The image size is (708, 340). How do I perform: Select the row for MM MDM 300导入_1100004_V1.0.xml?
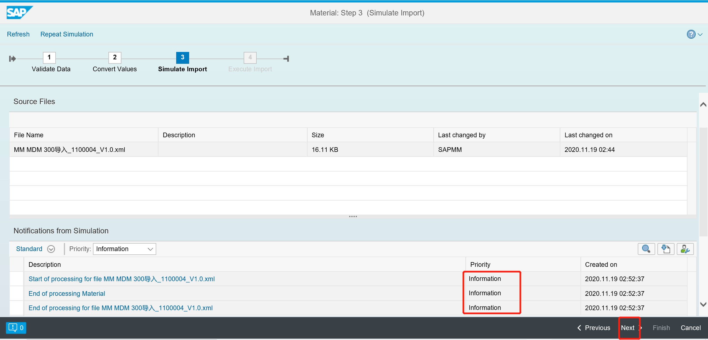(x=69, y=149)
